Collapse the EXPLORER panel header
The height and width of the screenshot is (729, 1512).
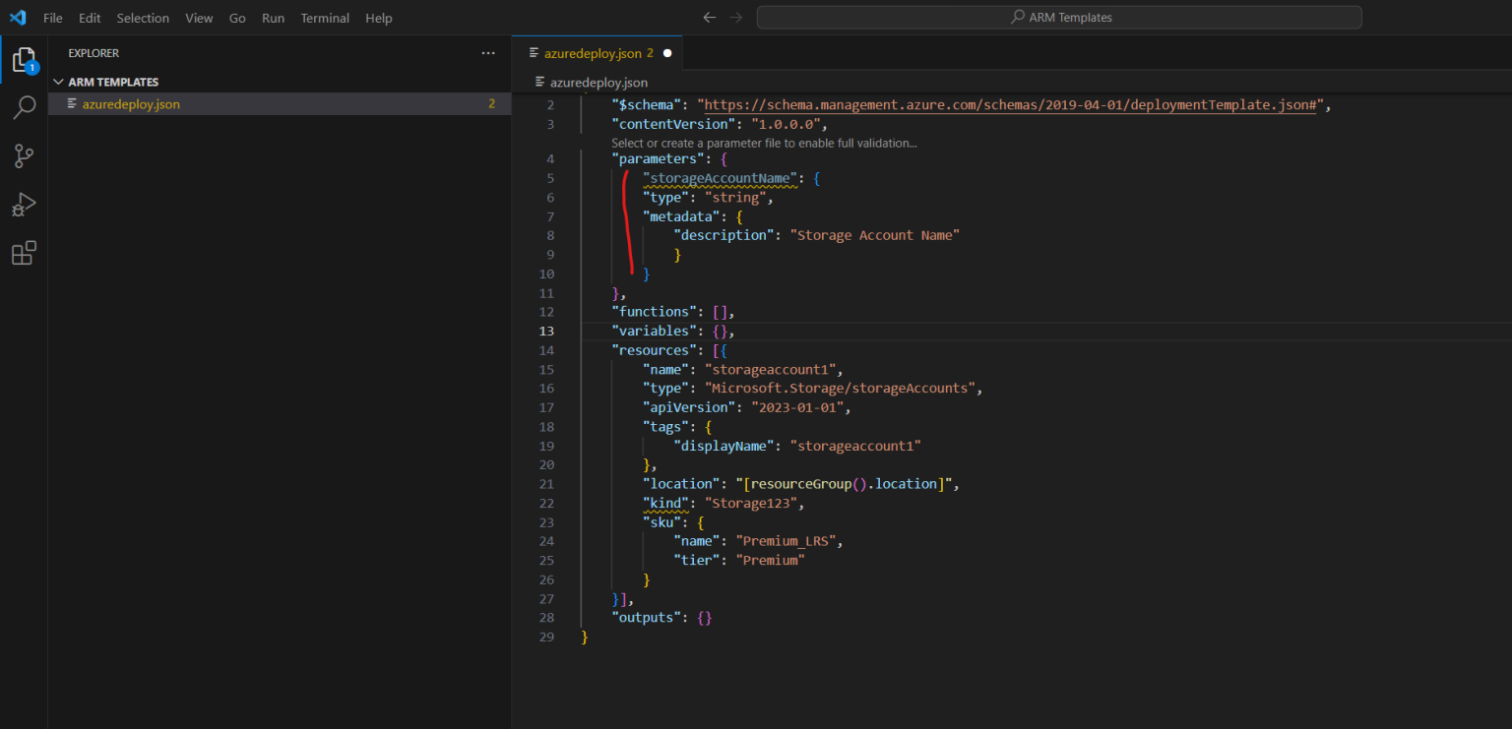click(x=93, y=52)
